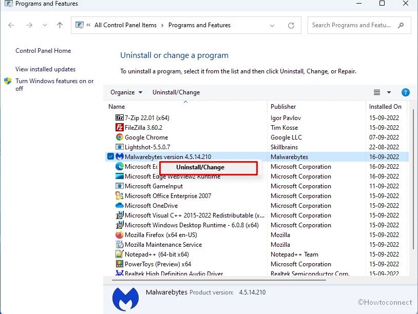Click the Uninstall/Change toolbar command
The image size is (418, 314).
pyautogui.click(x=176, y=92)
